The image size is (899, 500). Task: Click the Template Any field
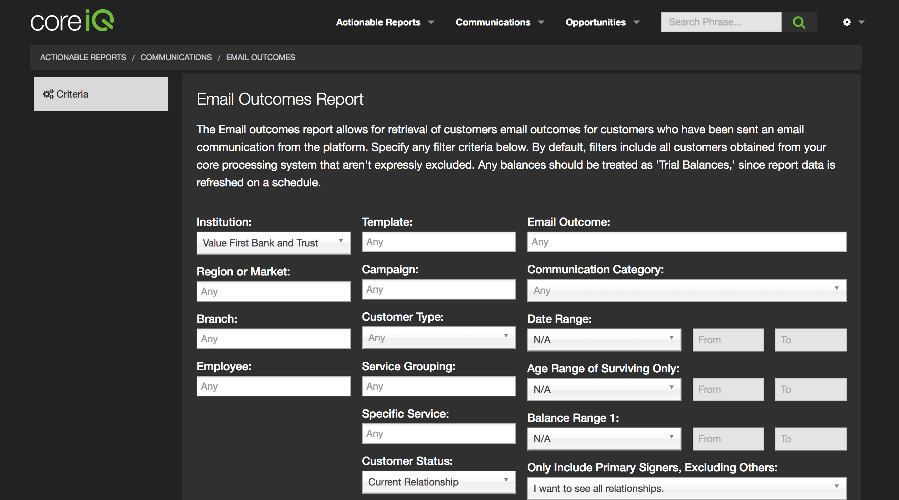tap(439, 242)
